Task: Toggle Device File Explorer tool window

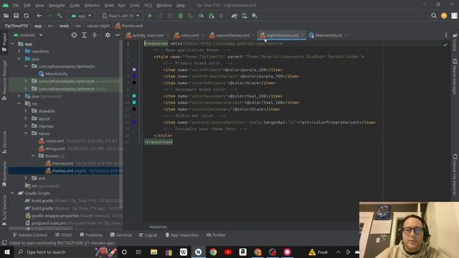Action: point(455,175)
